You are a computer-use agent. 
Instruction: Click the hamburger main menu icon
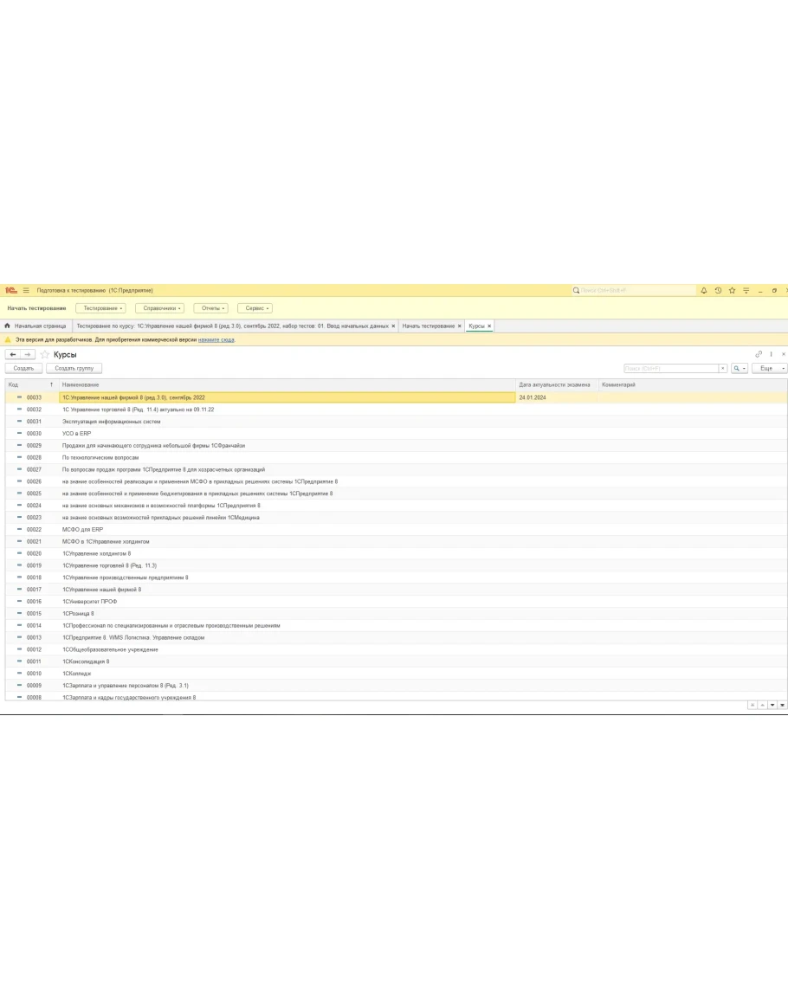(x=26, y=291)
